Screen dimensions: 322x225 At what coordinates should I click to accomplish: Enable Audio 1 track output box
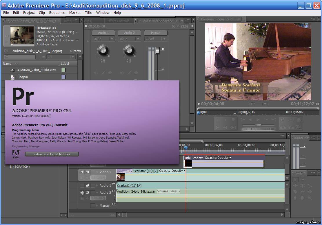coord(82,185)
